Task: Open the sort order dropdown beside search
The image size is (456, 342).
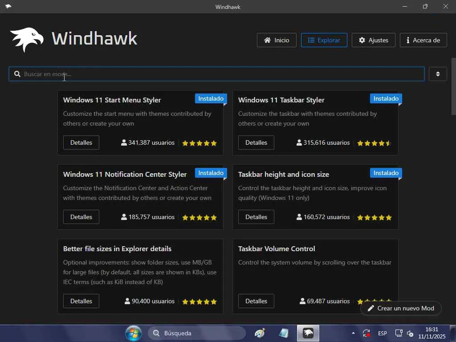Action: (438, 74)
